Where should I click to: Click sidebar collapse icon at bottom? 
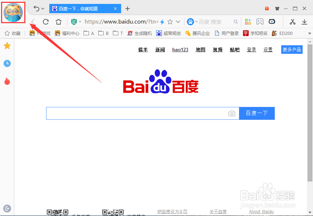coord(7,209)
